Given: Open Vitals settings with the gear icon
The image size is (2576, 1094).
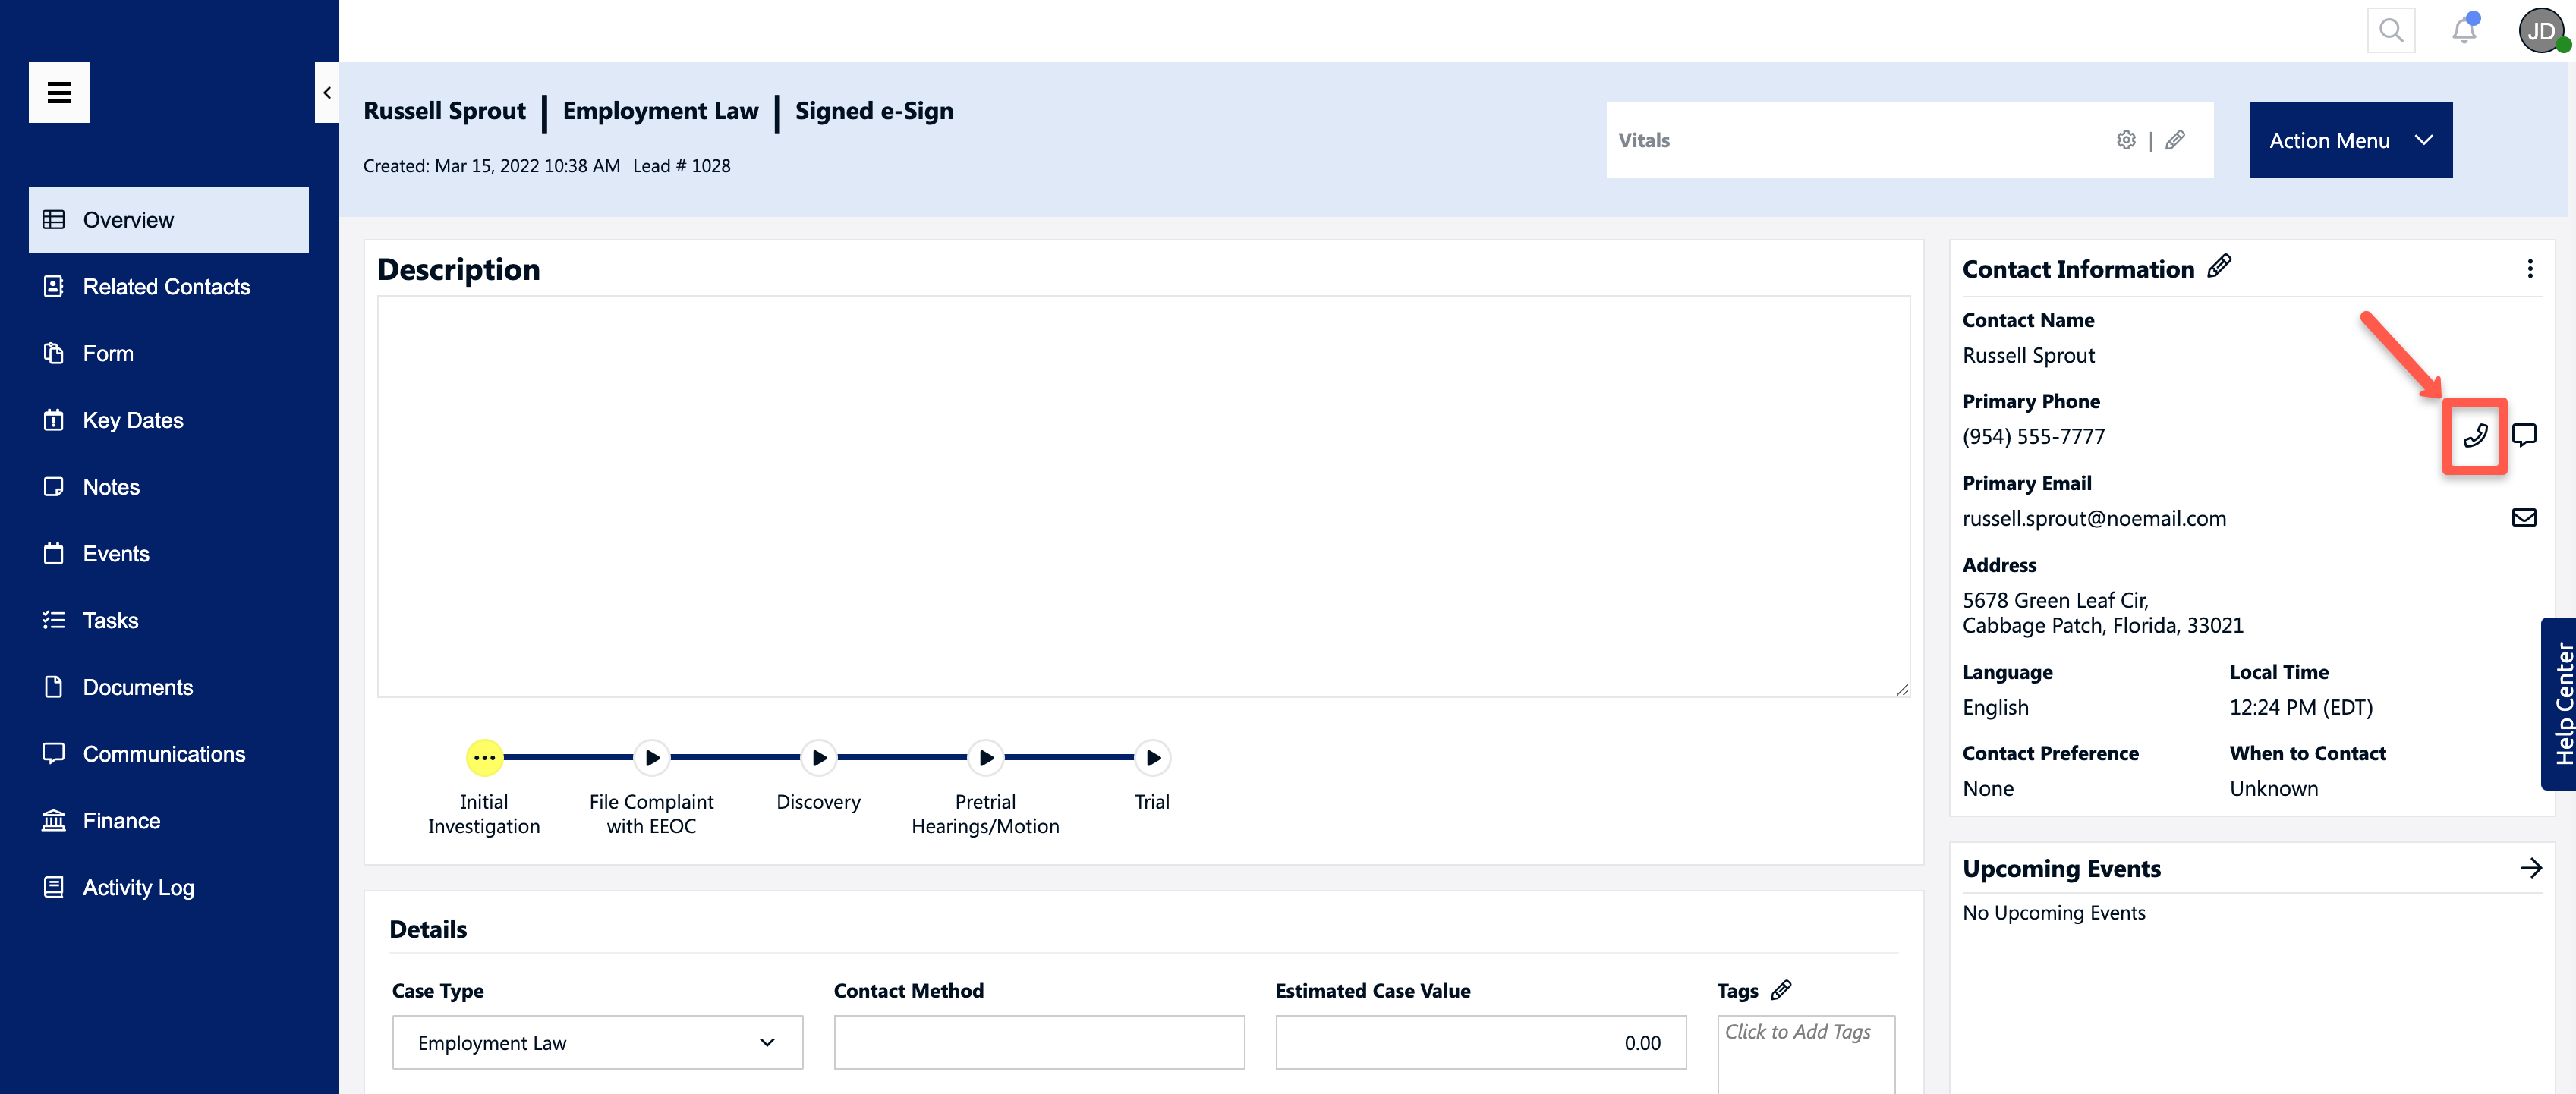Looking at the screenshot, I should (x=2126, y=140).
